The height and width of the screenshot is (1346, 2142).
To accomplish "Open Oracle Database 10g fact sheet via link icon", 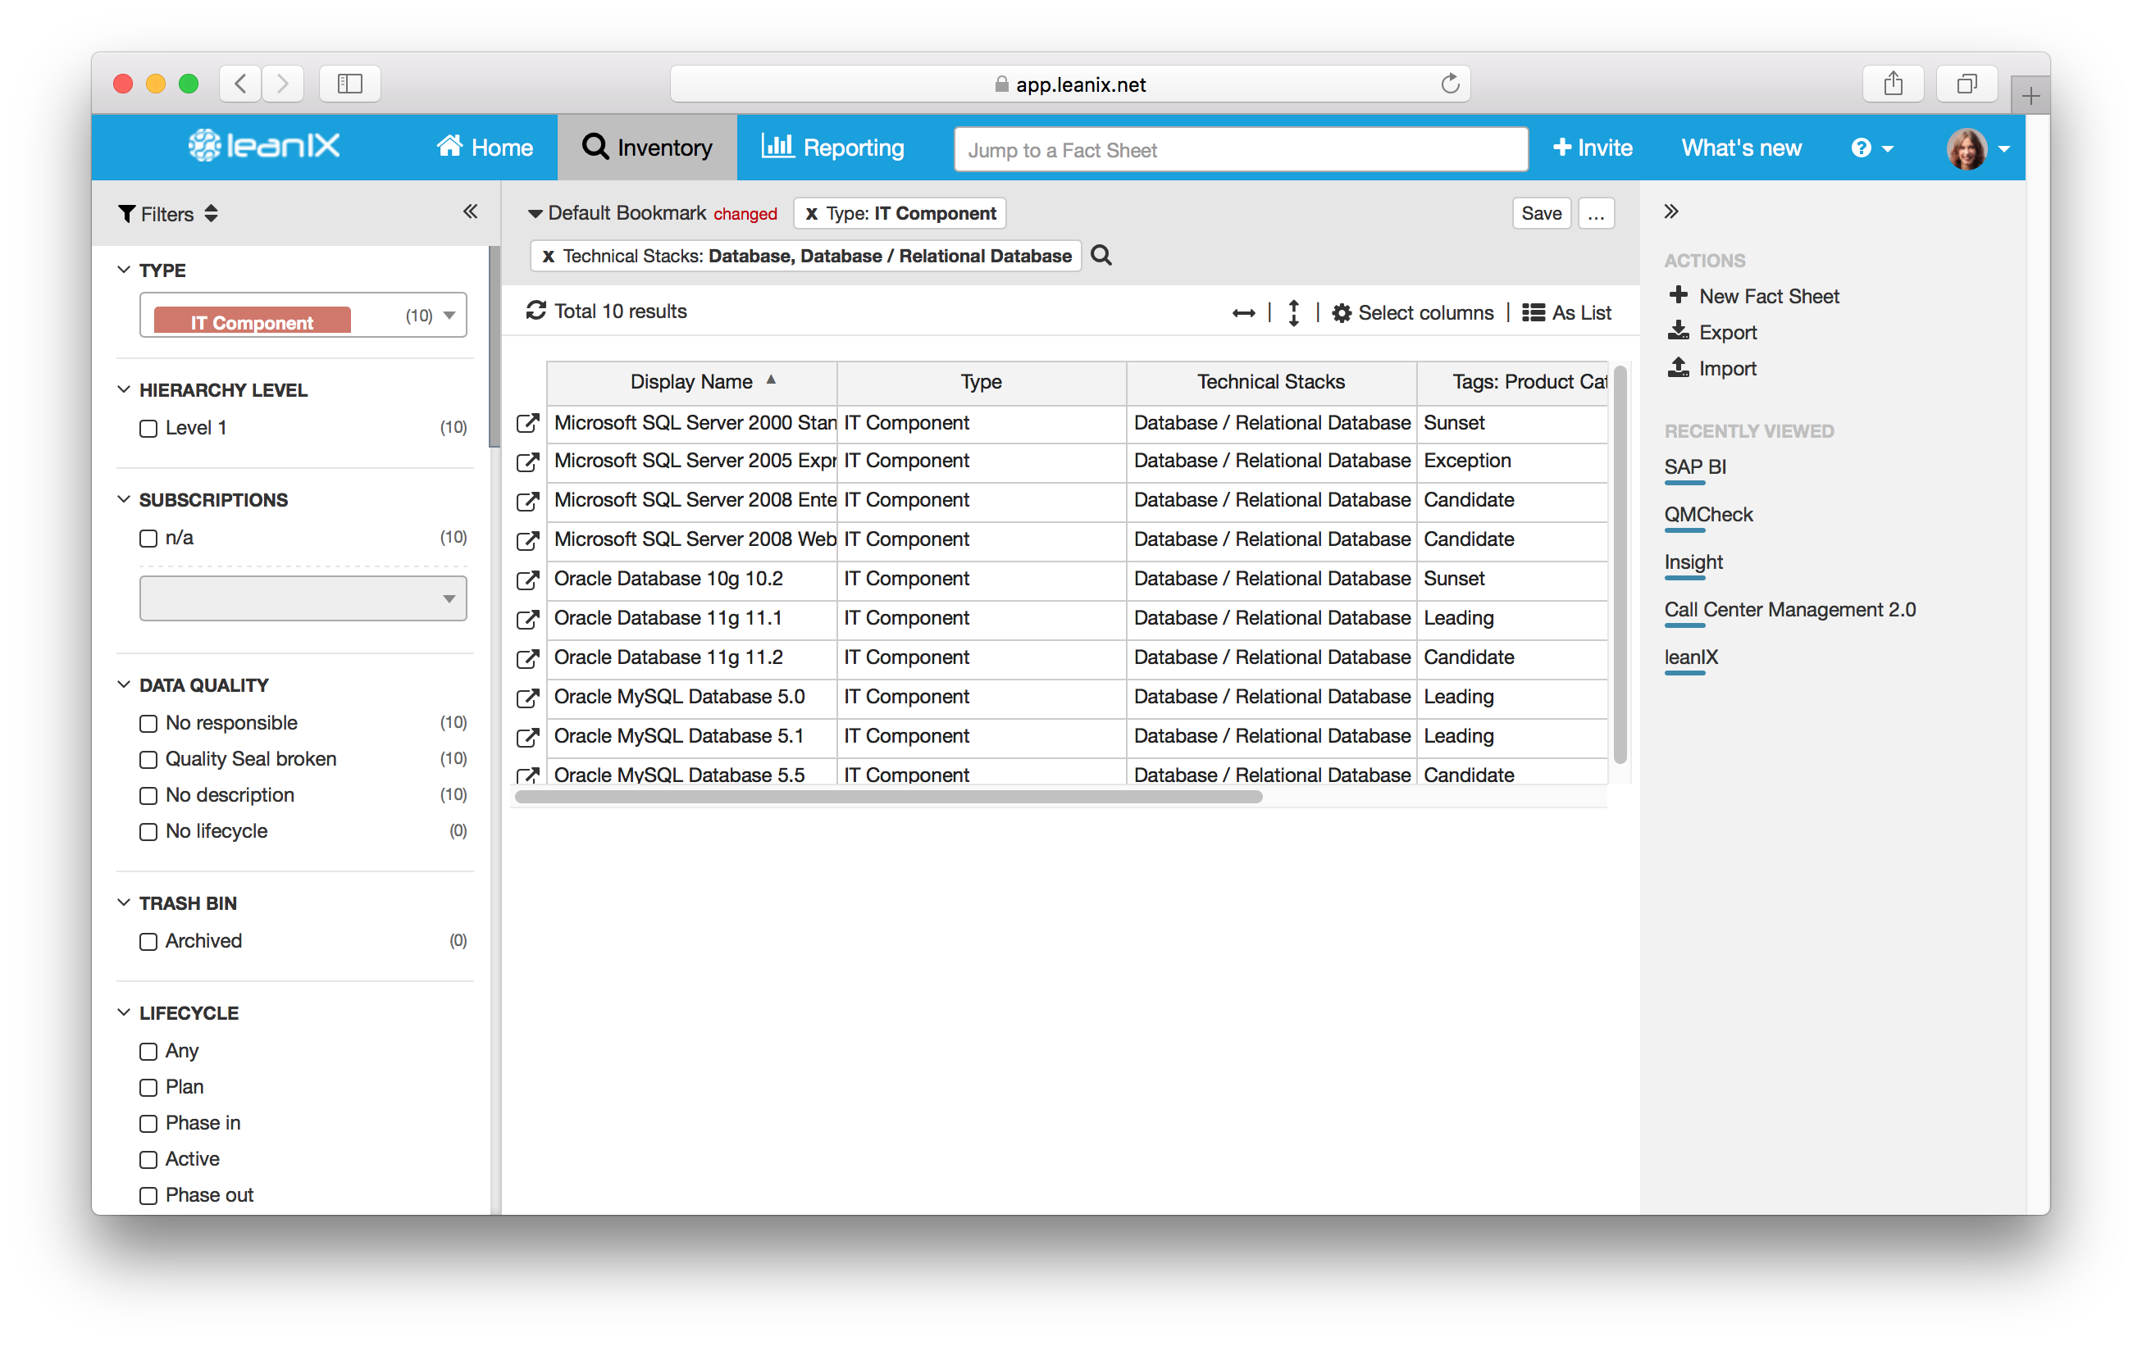I will (x=527, y=580).
